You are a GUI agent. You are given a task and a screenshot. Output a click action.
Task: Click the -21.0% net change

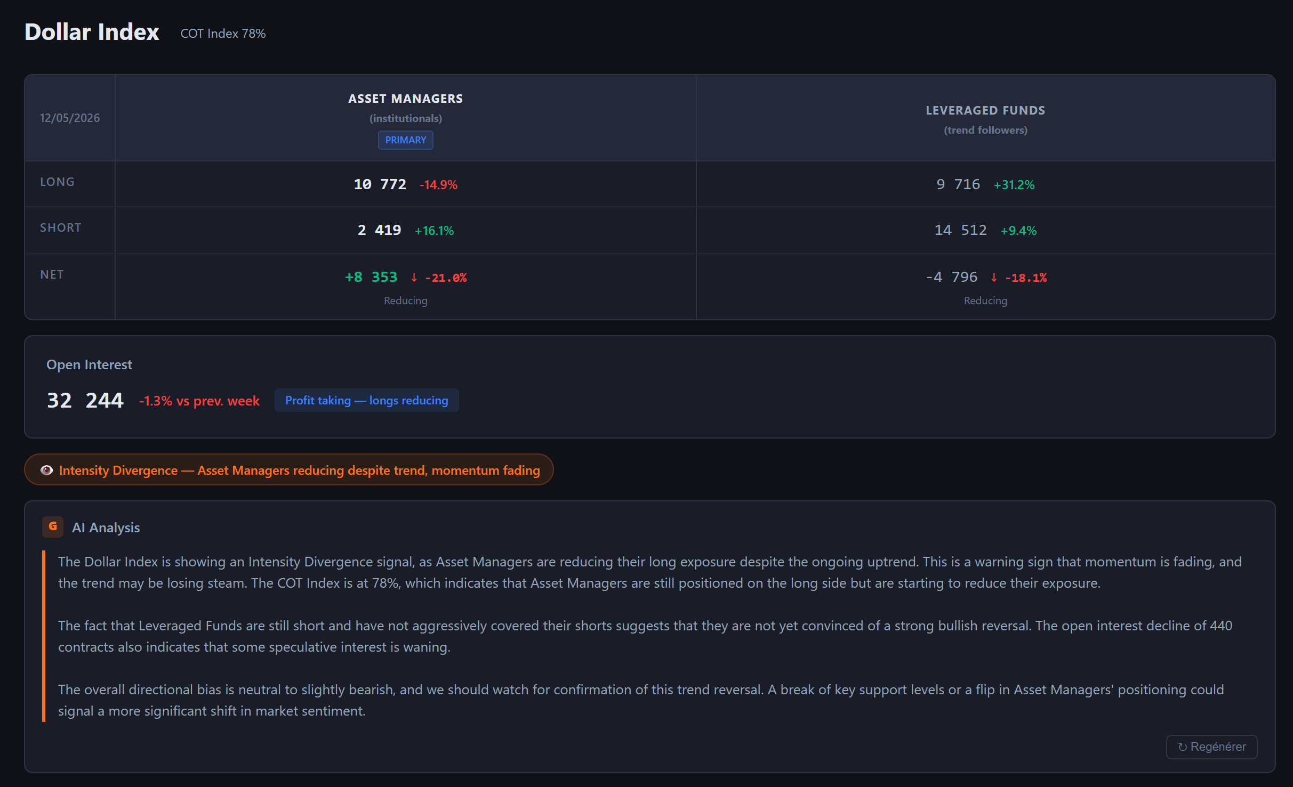tap(446, 278)
